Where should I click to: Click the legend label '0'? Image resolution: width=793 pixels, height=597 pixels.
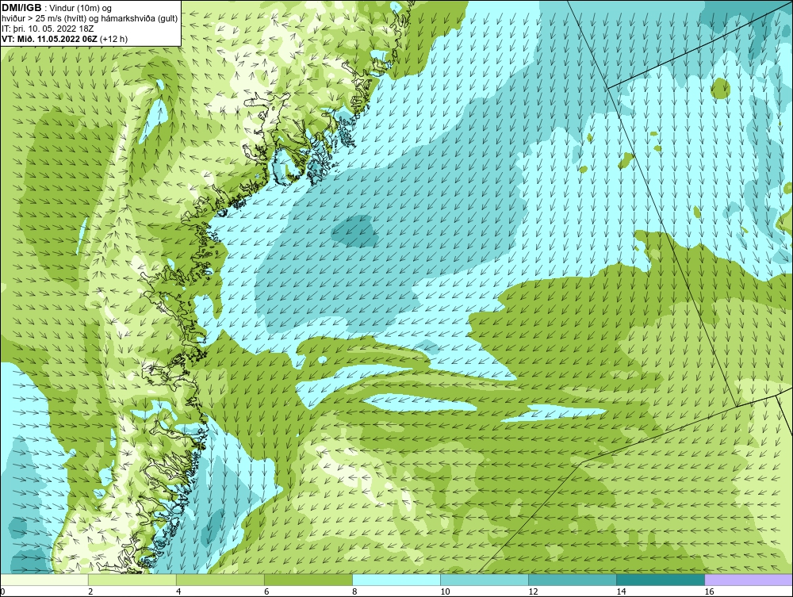coord(3,591)
